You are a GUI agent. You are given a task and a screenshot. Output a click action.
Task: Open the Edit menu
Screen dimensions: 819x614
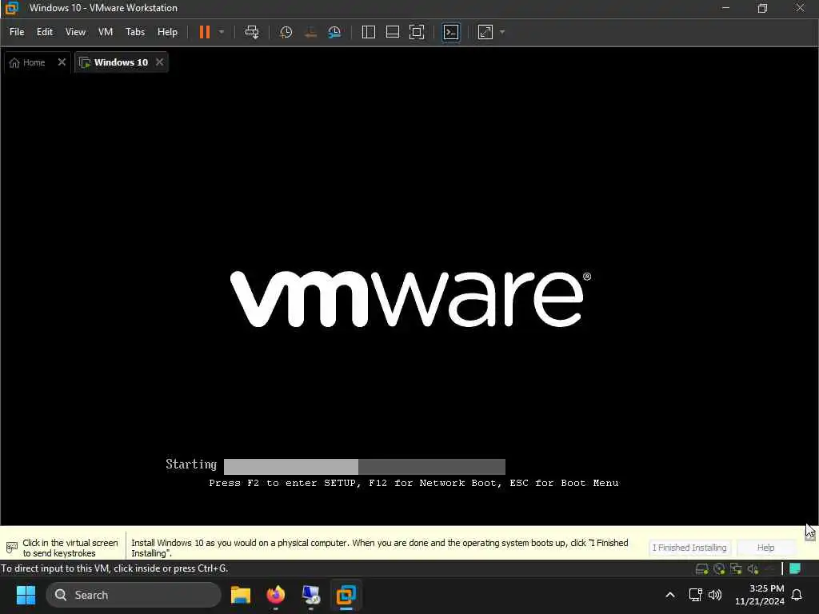pyautogui.click(x=45, y=32)
